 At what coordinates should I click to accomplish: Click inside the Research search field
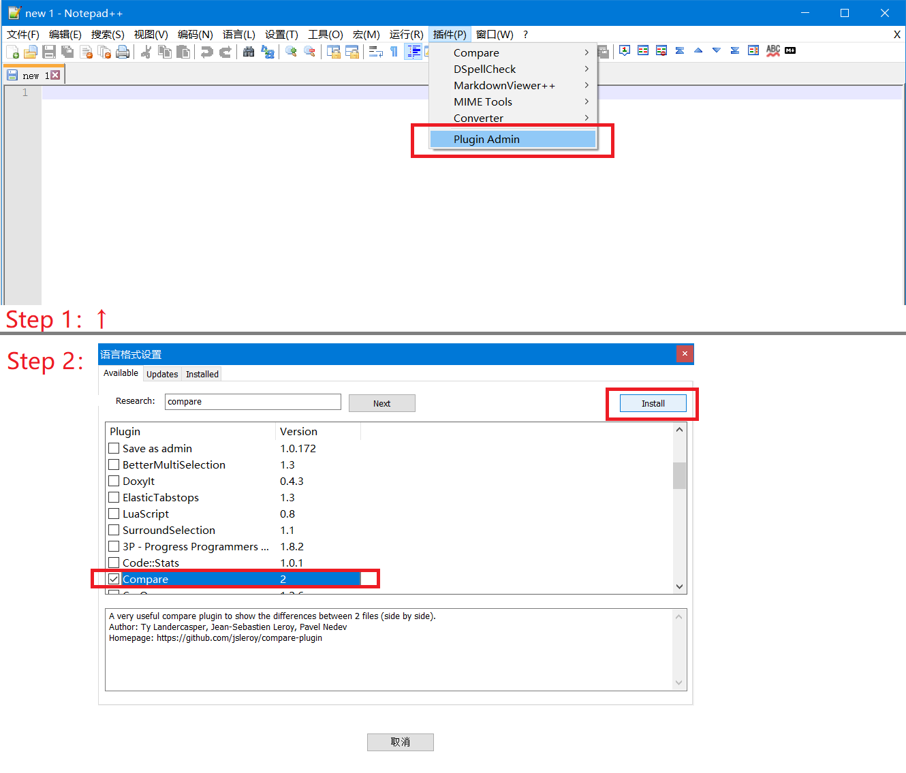tap(252, 401)
